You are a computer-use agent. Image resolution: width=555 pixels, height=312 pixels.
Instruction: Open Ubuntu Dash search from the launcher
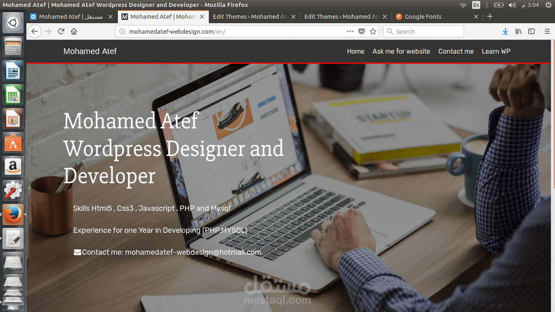click(x=13, y=23)
